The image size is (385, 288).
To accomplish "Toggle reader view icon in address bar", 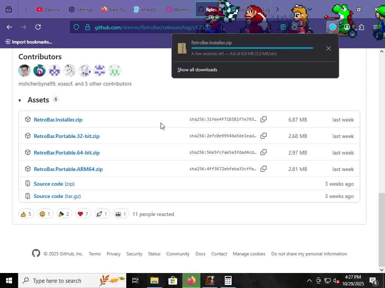I will point(283,27).
